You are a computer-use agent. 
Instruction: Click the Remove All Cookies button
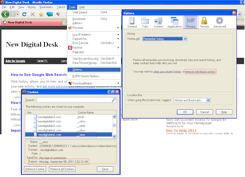pos(62,169)
